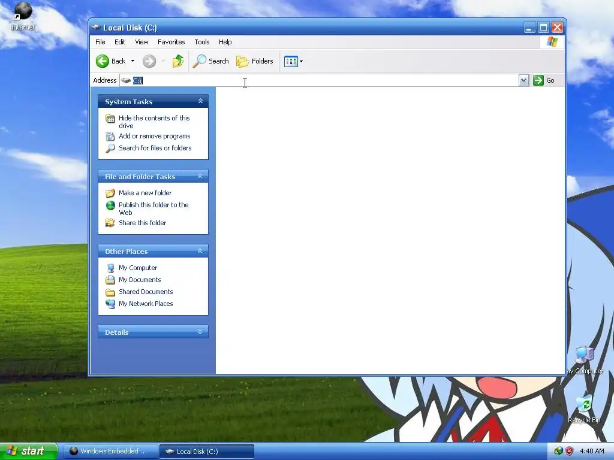Viewport: 614px width, 460px height.
Task: Open the File menu
Action: pos(100,42)
